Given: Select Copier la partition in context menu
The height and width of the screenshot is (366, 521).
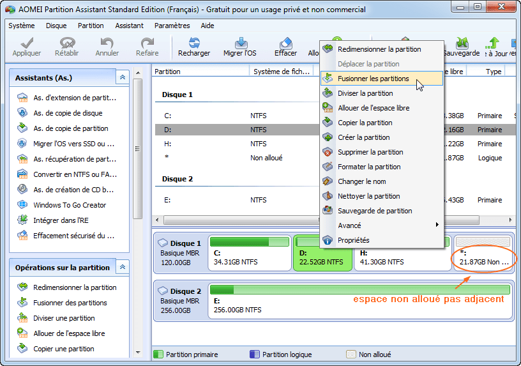Looking at the screenshot, I should tap(381, 123).
